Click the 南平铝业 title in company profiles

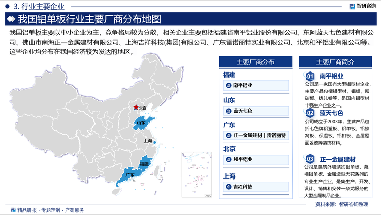[x=331, y=76]
